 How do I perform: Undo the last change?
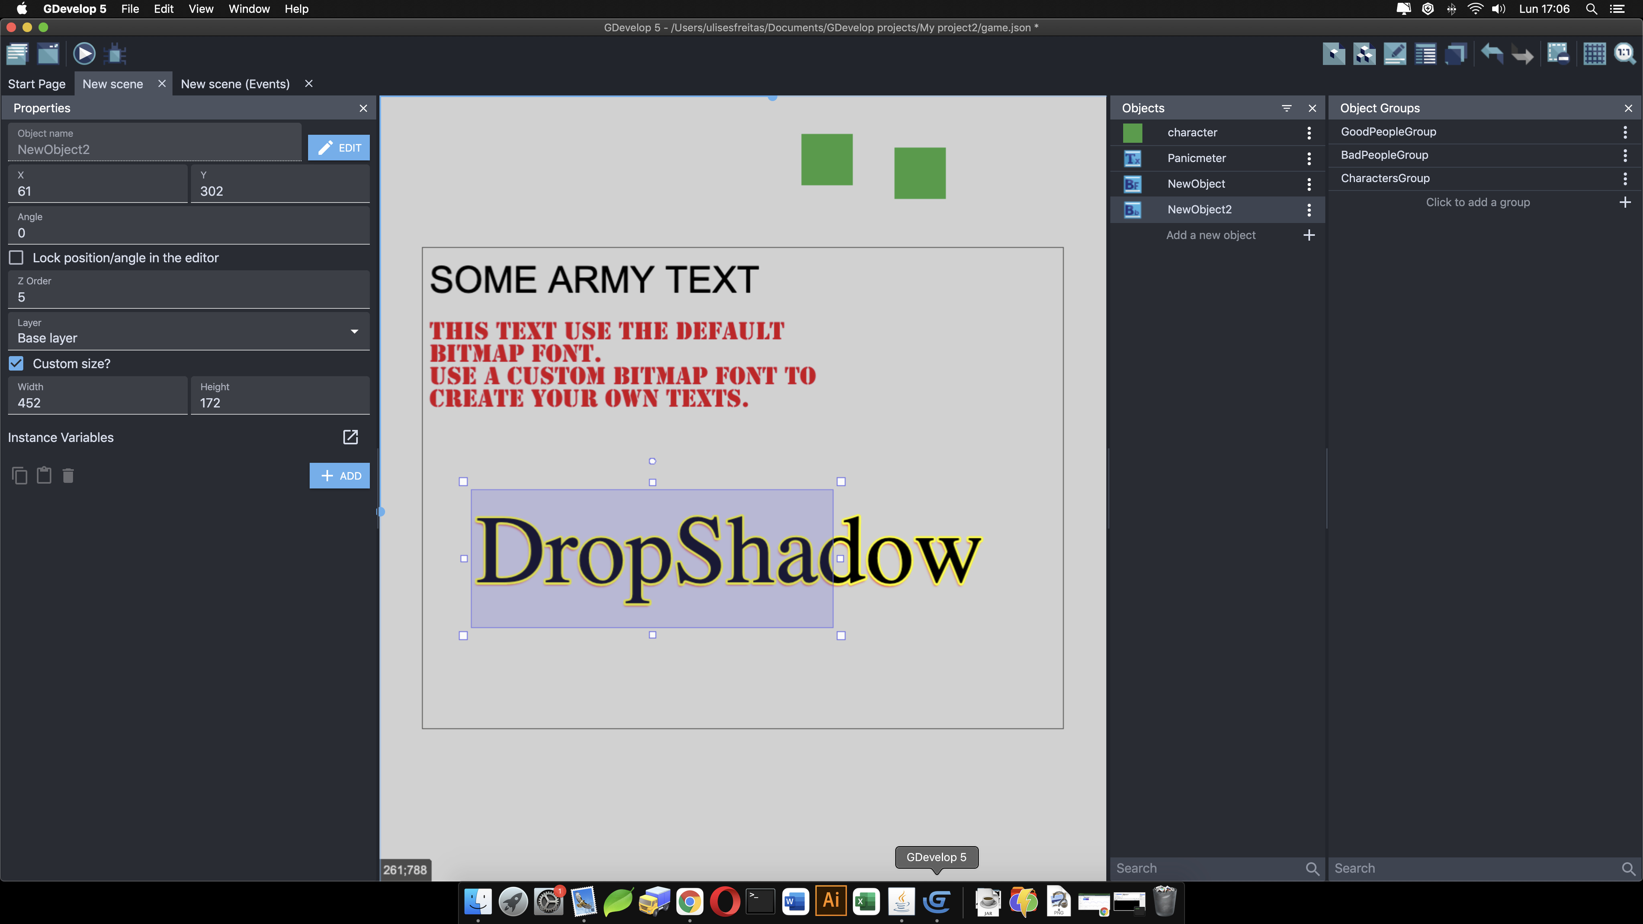[1492, 54]
